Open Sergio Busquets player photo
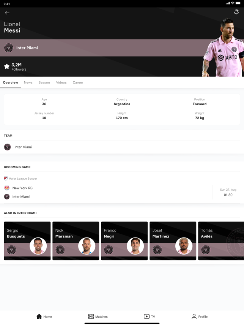This screenshot has width=244, height=326. (x=38, y=246)
